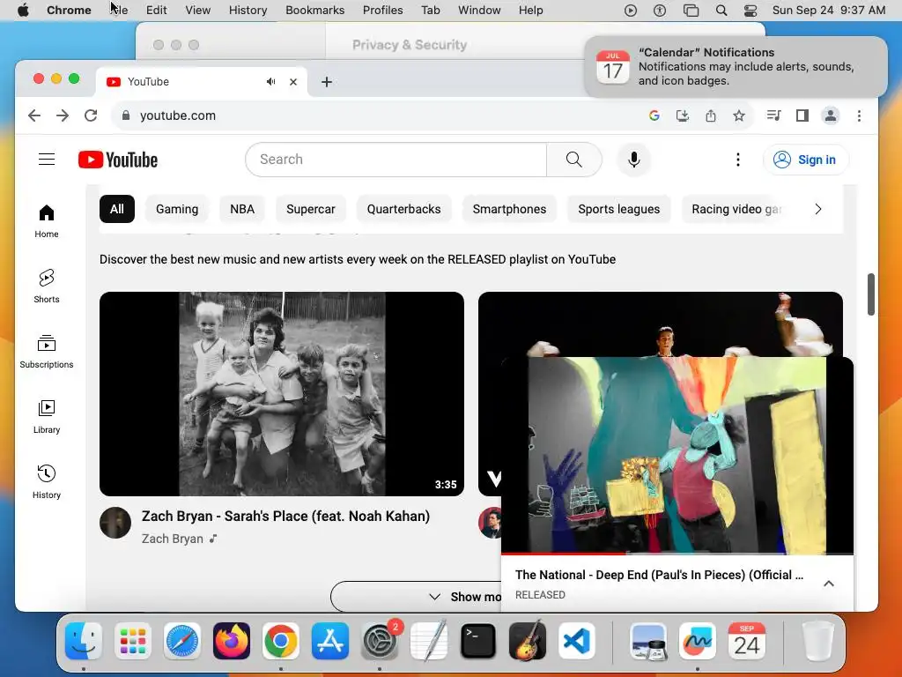
Task: Click the browser back arrow
Action: (34, 115)
